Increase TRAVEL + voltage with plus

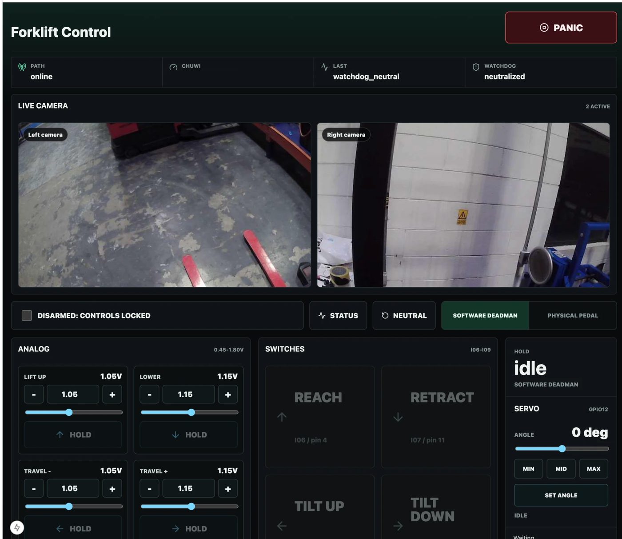pyautogui.click(x=228, y=489)
